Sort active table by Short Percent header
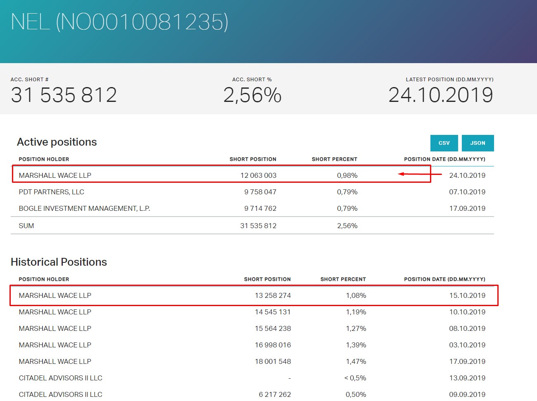Screen dimensions: 537x401 point(334,159)
